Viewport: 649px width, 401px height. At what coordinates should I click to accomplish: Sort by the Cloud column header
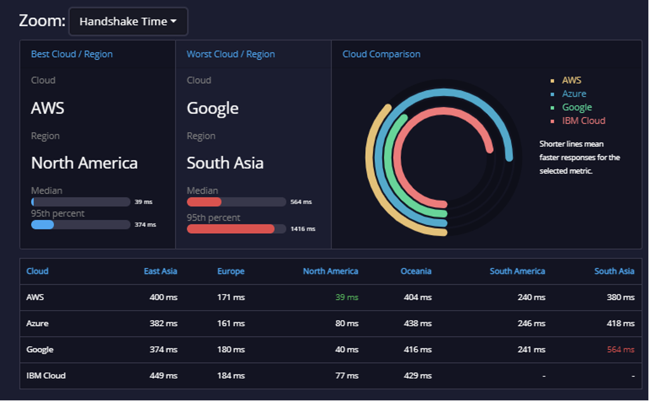coord(37,271)
